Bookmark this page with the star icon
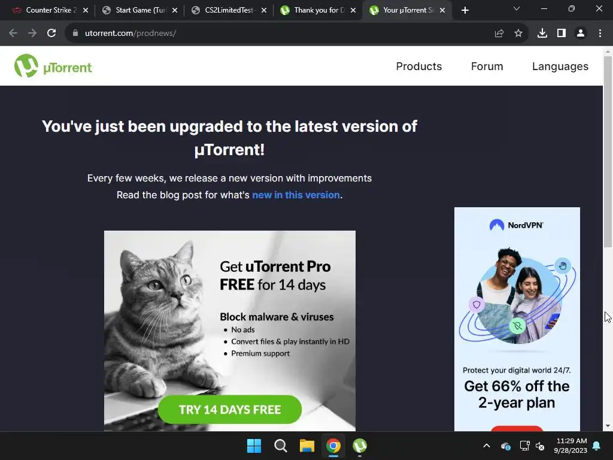This screenshot has height=460, width=613. [x=518, y=34]
